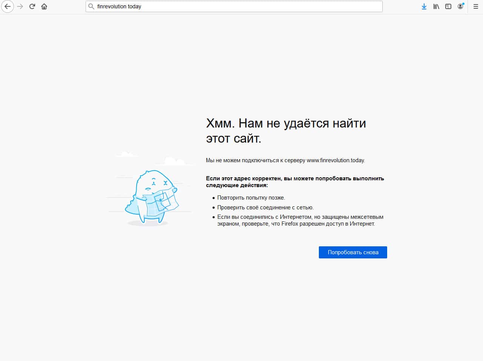483x361 pixels.
Task: Click the line Проверить своё соединение с сетью.
Action: [x=265, y=207]
